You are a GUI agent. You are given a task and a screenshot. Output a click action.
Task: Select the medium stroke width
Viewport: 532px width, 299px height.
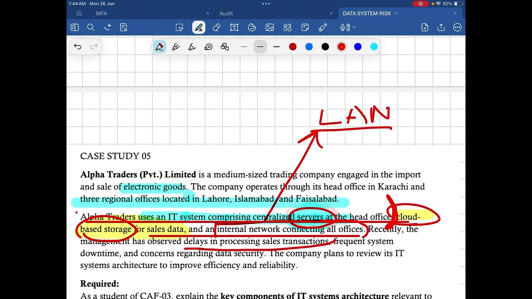[x=260, y=47]
